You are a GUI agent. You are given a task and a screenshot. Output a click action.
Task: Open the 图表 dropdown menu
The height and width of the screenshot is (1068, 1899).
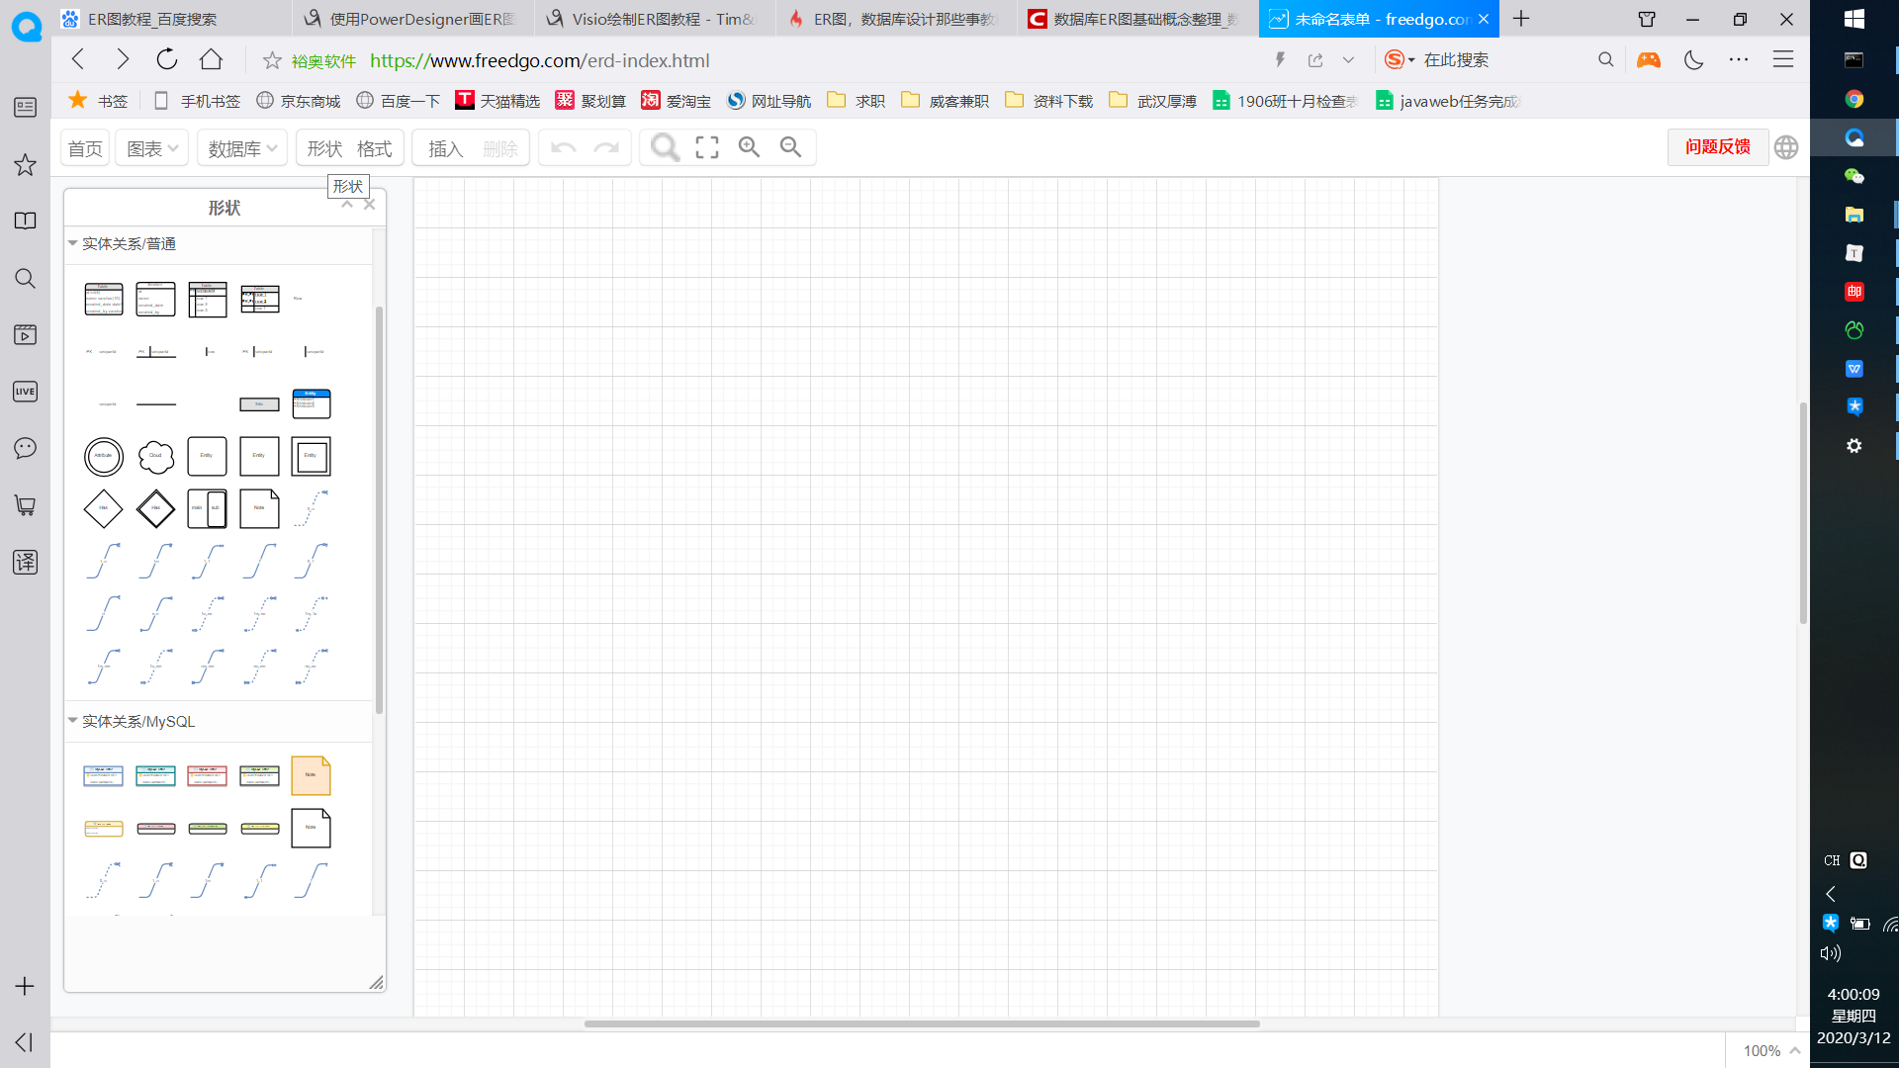pos(151,148)
